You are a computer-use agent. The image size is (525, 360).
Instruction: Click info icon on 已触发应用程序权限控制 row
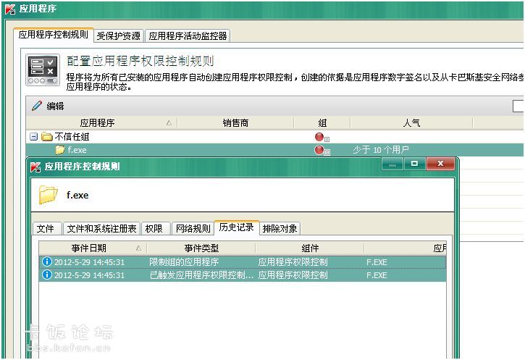click(47, 275)
